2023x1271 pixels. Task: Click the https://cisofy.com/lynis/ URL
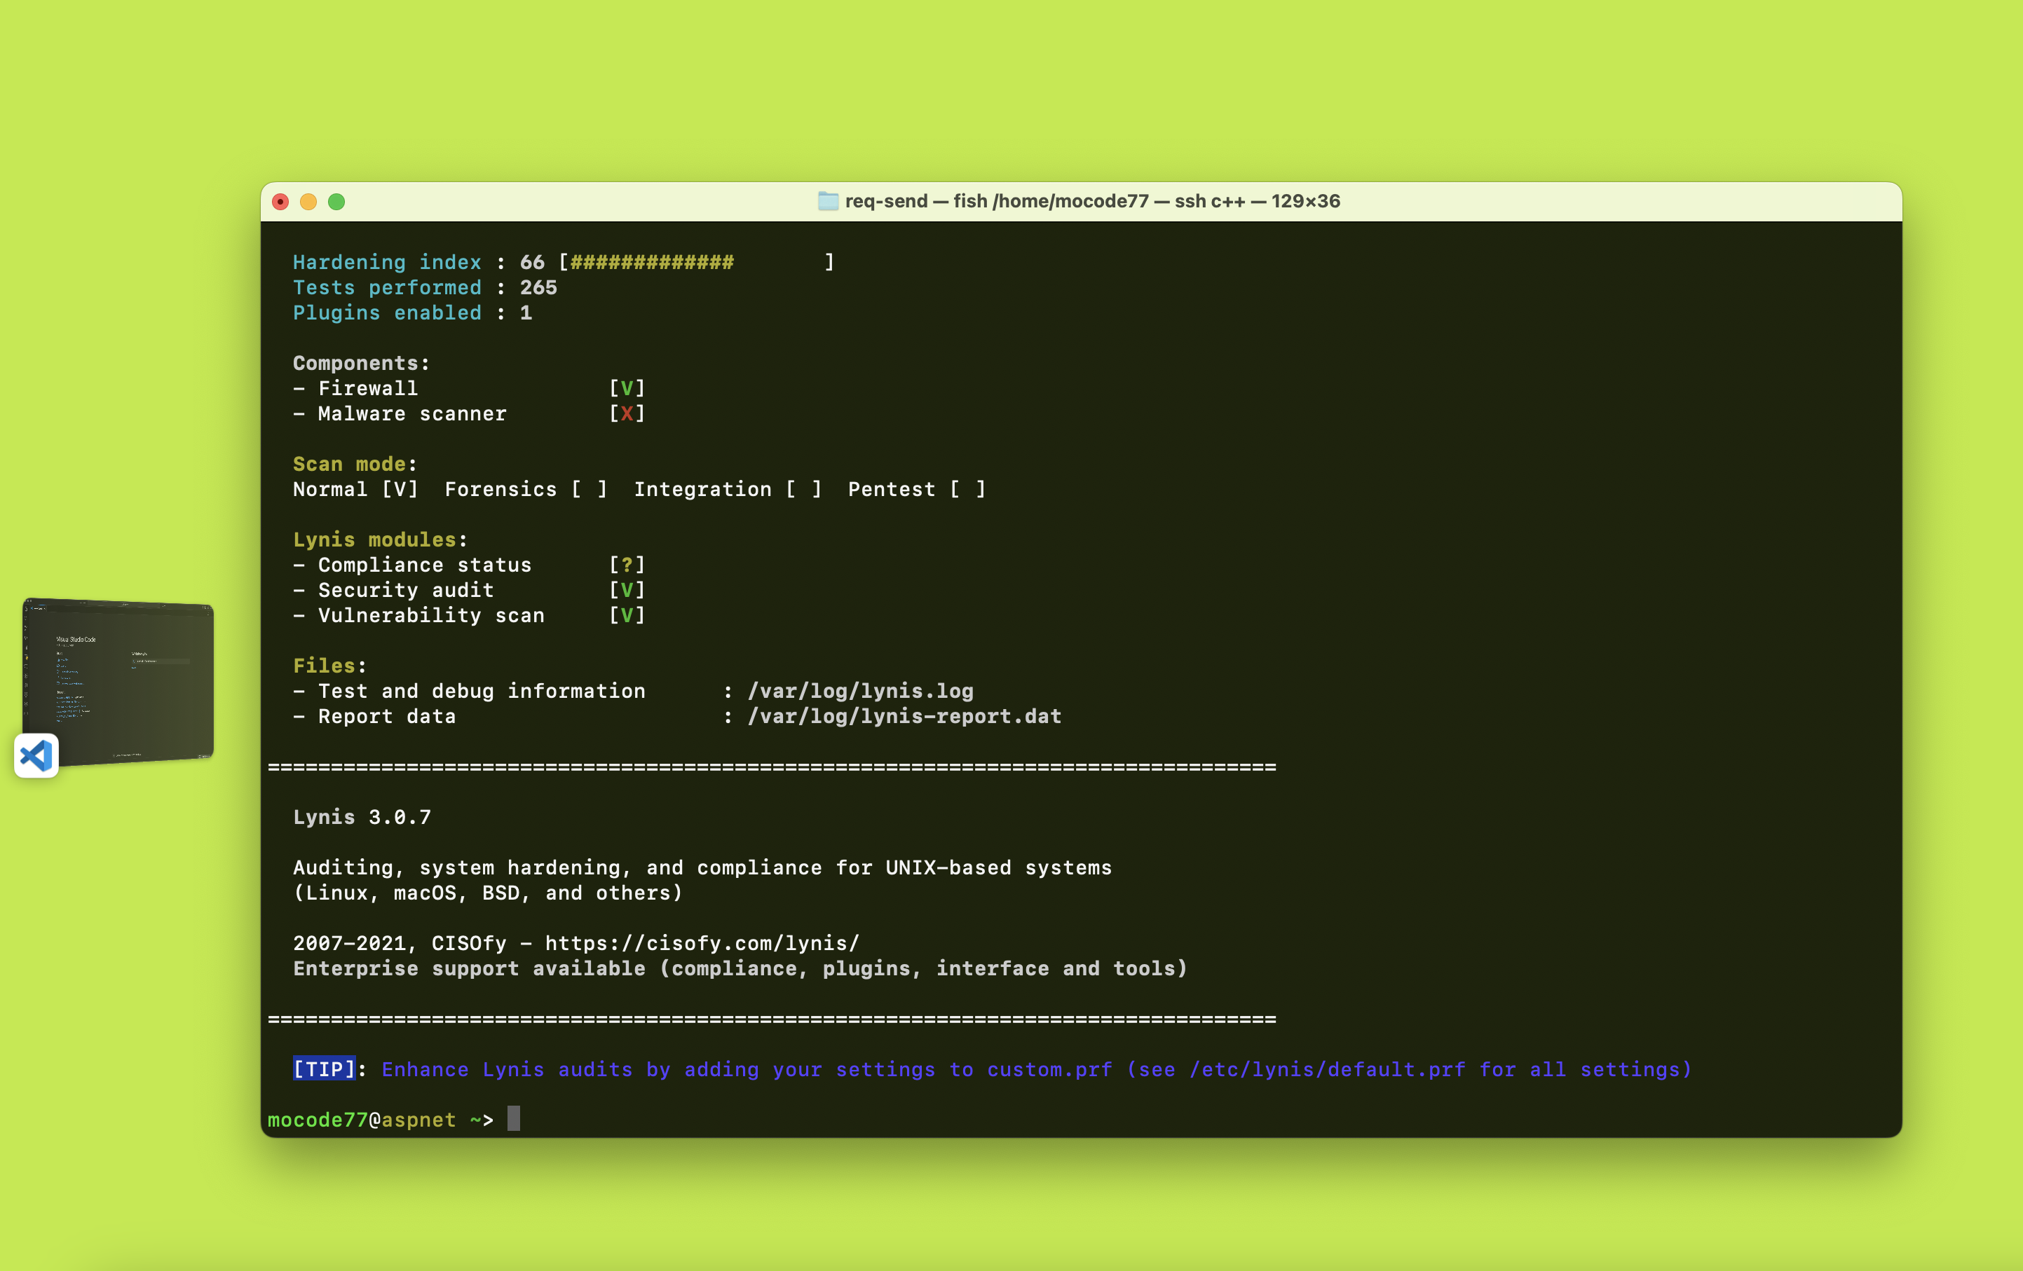point(702,943)
